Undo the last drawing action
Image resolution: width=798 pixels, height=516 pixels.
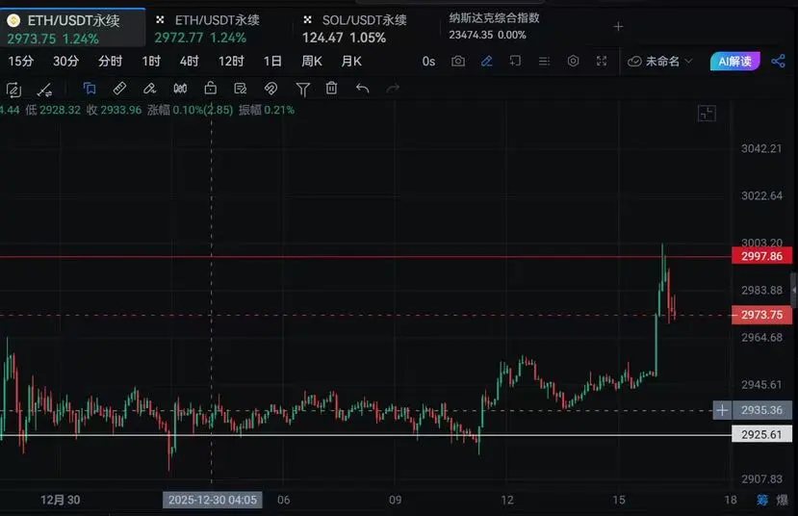coord(362,89)
